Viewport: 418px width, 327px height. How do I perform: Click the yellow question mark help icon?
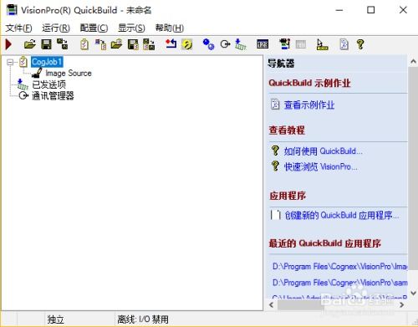360,44
